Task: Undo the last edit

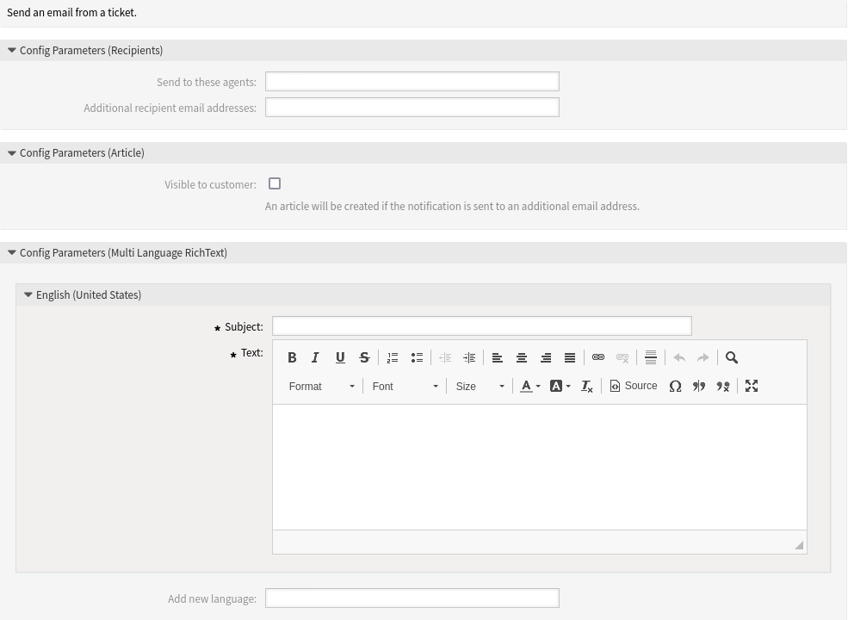Action: (x=679, y=357)
